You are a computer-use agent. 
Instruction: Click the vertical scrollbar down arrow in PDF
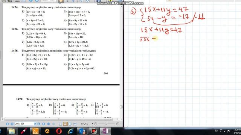(121, 119)
